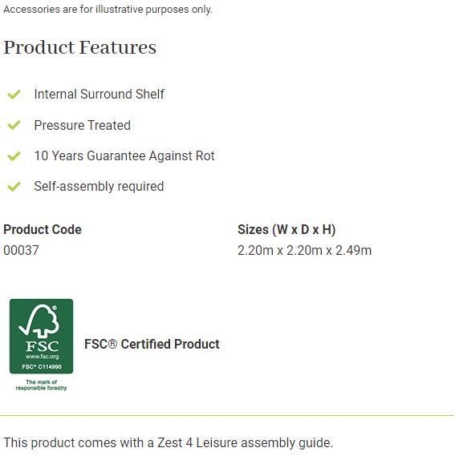Click the checkmark beside Internal Surround Shelf
This screenshot has width=455, height=456.
(14, 95)
